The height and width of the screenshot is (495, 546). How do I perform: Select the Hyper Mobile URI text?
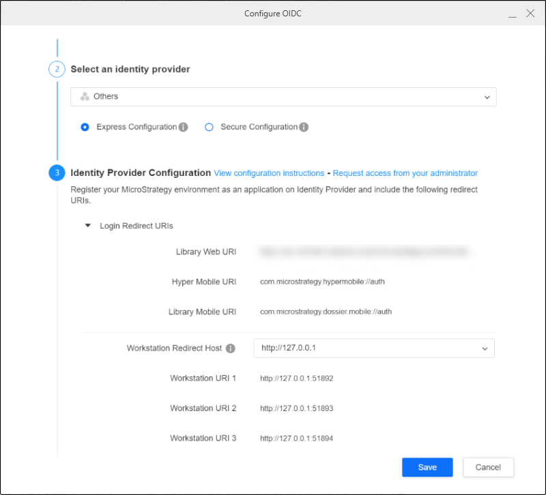(321, 282)
